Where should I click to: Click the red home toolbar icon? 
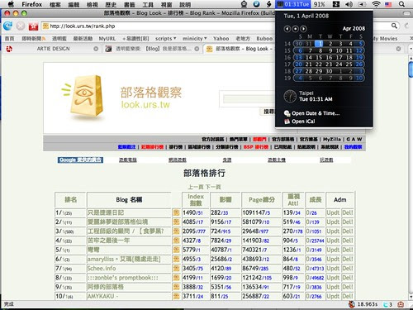tap(33, 26)
